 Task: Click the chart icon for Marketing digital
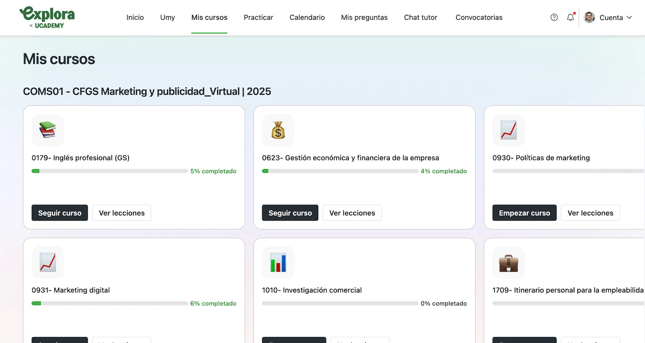click(48, 262)
